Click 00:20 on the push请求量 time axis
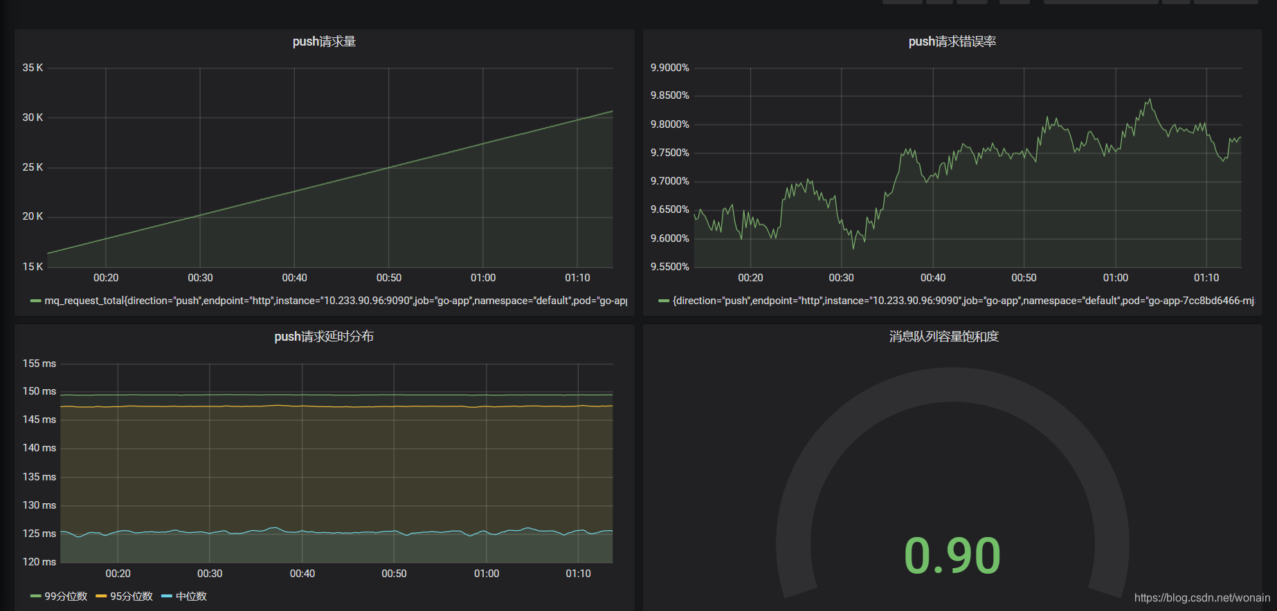 (x=106, y=278)
